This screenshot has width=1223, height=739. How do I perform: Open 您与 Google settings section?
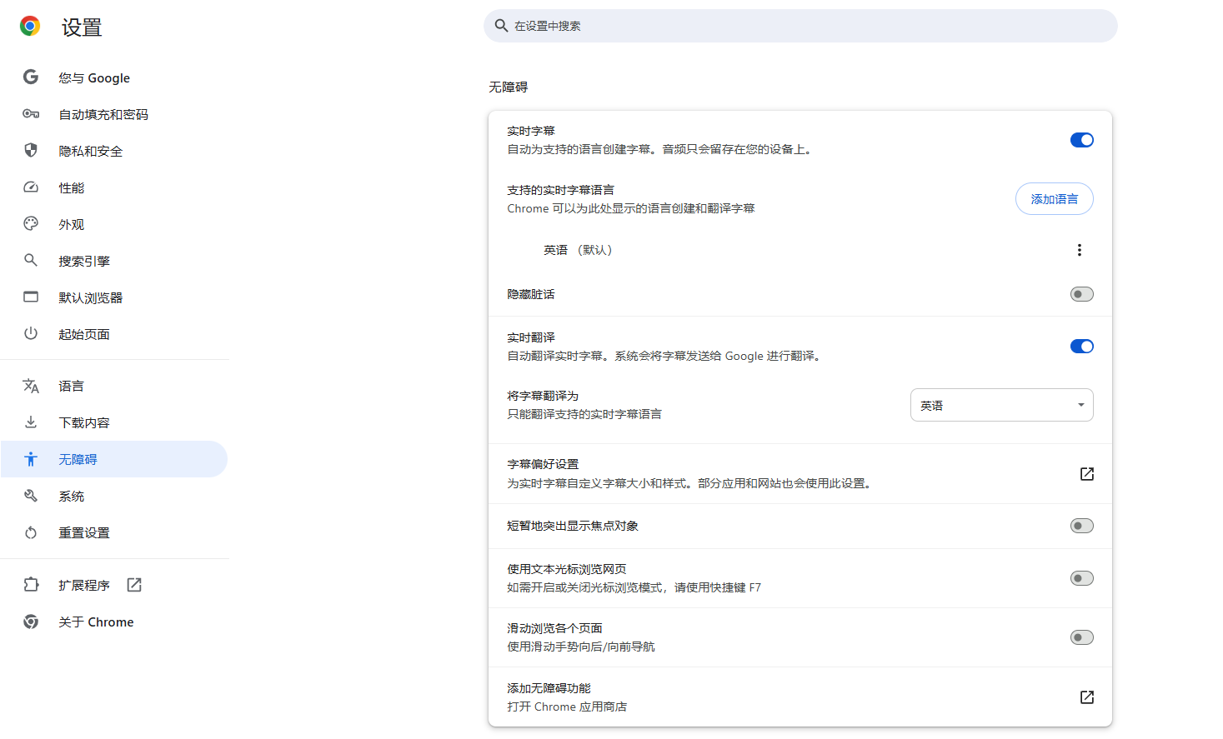[x=114, y=77]
